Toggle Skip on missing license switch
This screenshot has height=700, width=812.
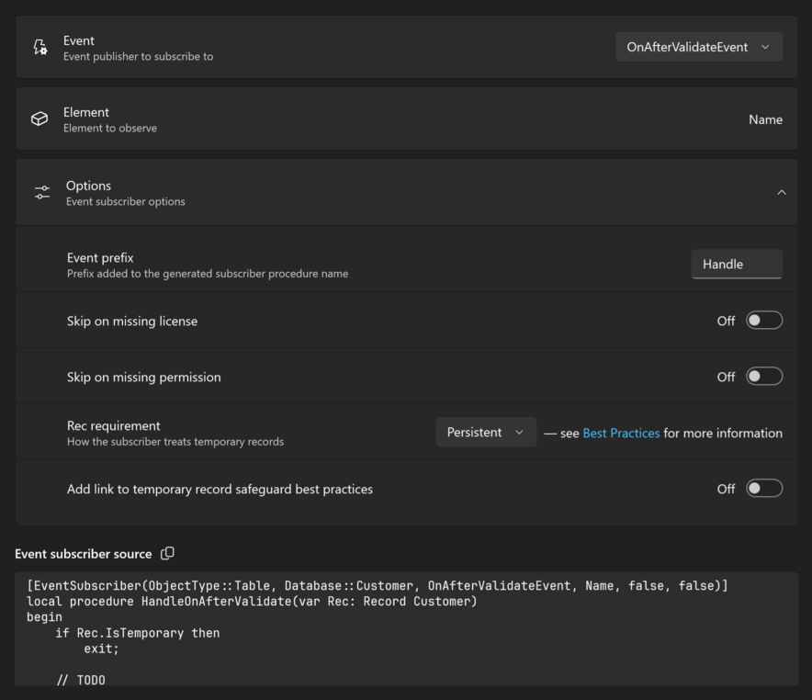pyautogui.click(x=764, y=321)
